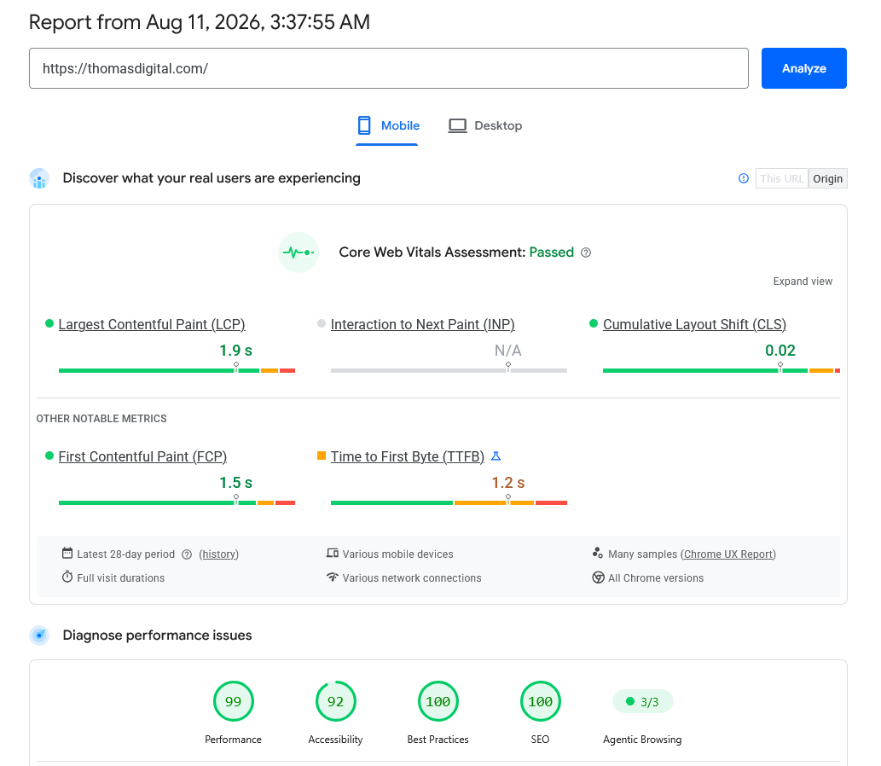881x766 pixels.
Task: Click the TTFB value 1.2 s
Action: pyautogui.click(x=508, y=482)
